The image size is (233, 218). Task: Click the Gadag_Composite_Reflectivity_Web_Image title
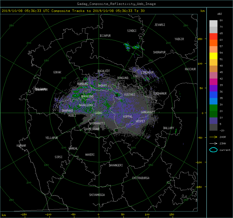tap(116, 4)
